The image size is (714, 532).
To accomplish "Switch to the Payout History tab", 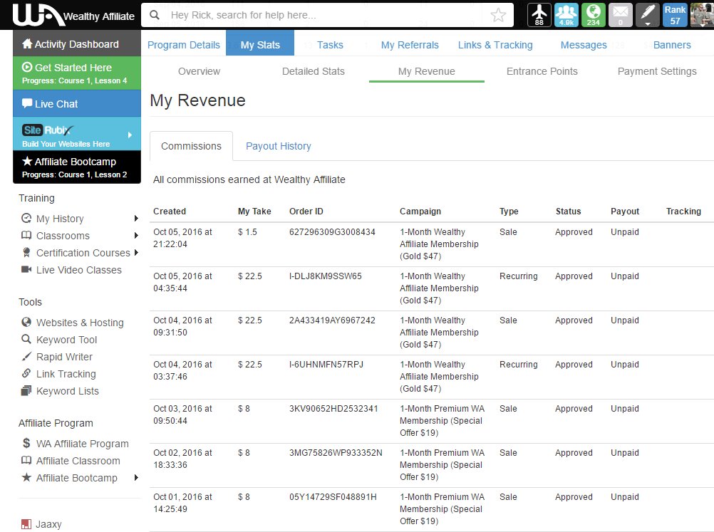I will pyautogui.click(x=278, y=146).
